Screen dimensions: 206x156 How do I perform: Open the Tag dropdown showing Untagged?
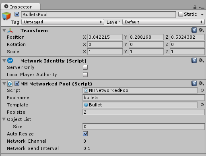63,22
